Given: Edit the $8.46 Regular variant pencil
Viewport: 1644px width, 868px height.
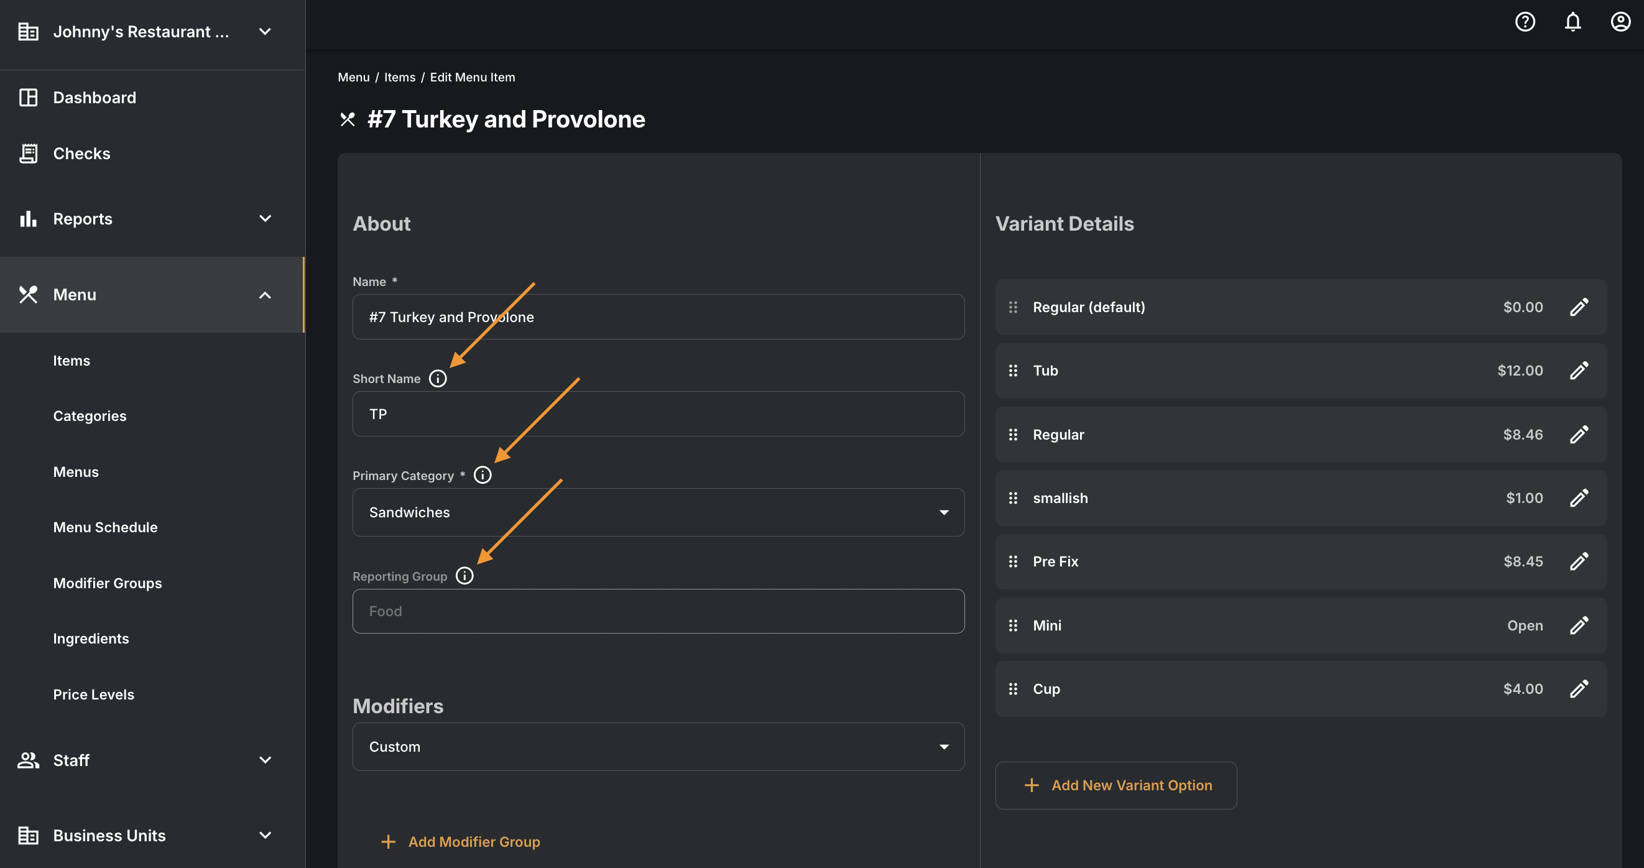Looking at the screenshot, I should 1579,435.
